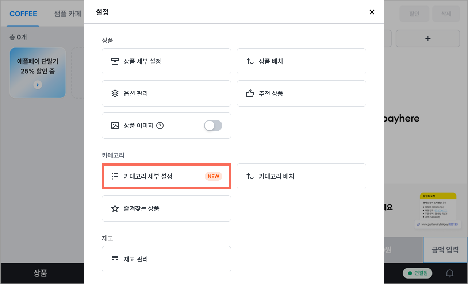468x284 pixels.
Task: Click the layers icon on 옵션 관리
Action: [x=115, y=93]
